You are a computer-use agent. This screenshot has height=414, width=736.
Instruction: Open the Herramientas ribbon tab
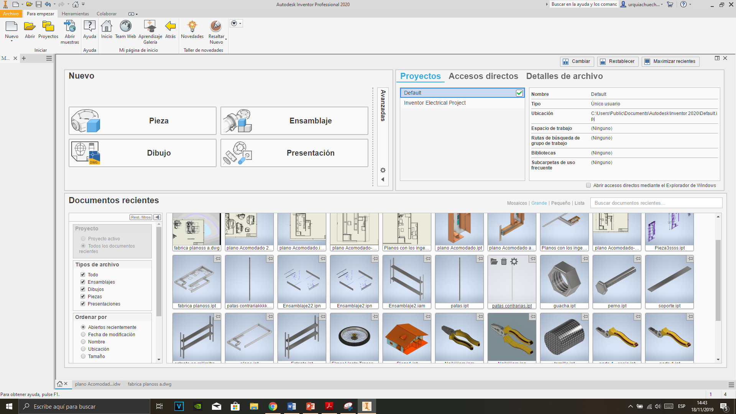coord(75,14)
